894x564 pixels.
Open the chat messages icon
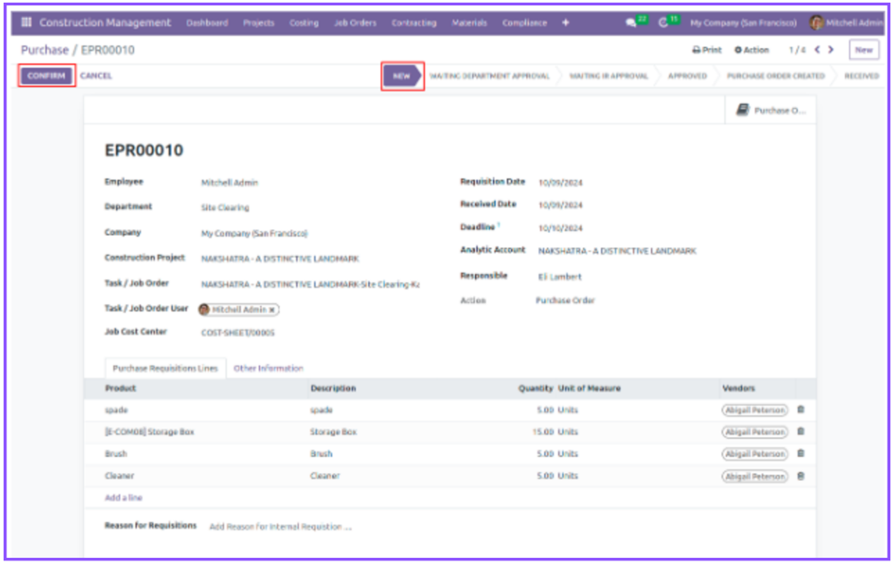click(x=632, y=22)
